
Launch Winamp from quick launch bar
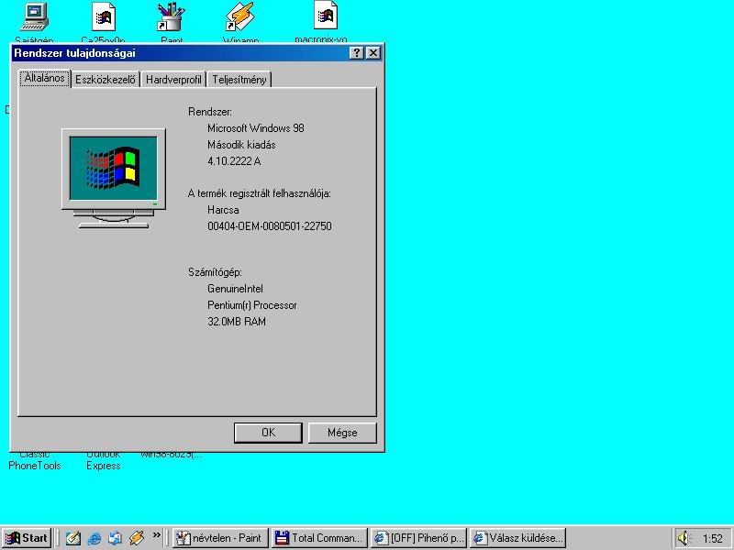(136, 538)
